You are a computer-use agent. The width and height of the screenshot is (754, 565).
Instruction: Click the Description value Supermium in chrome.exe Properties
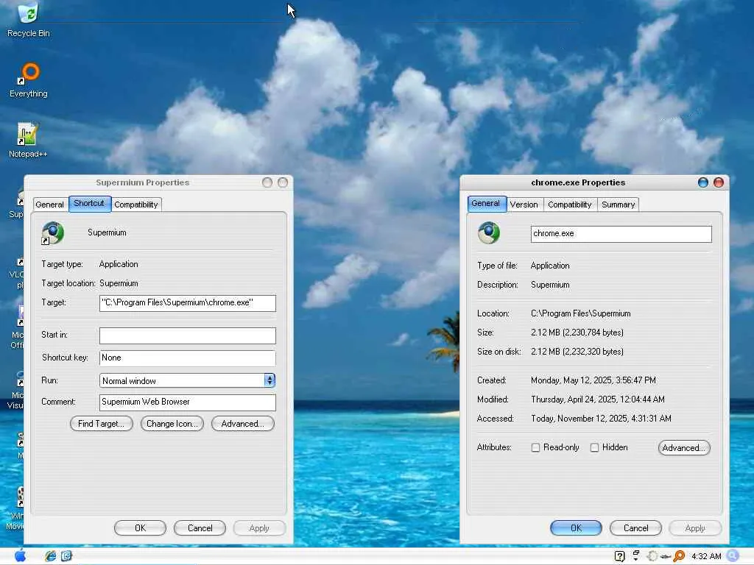click(x=550, y=285)
